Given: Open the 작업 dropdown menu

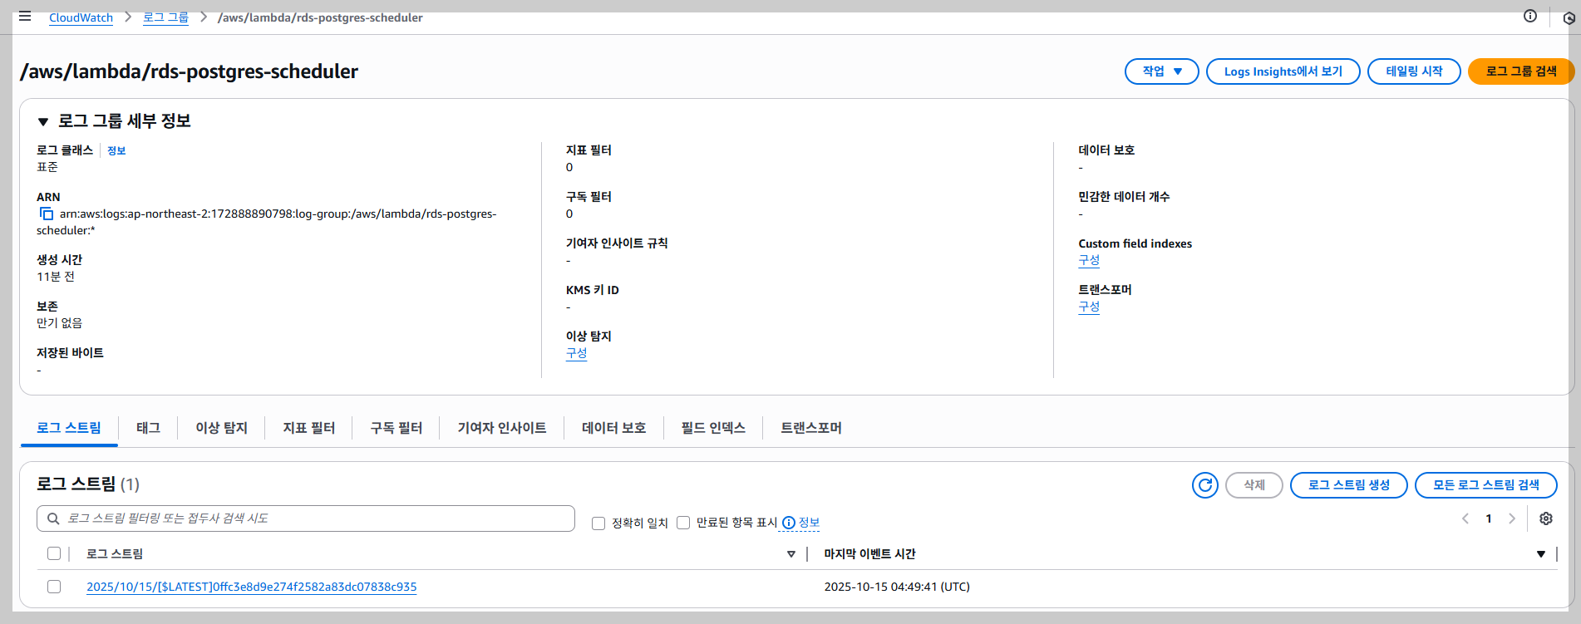Looking at the screenshot, I should [x=1161, y=71].
